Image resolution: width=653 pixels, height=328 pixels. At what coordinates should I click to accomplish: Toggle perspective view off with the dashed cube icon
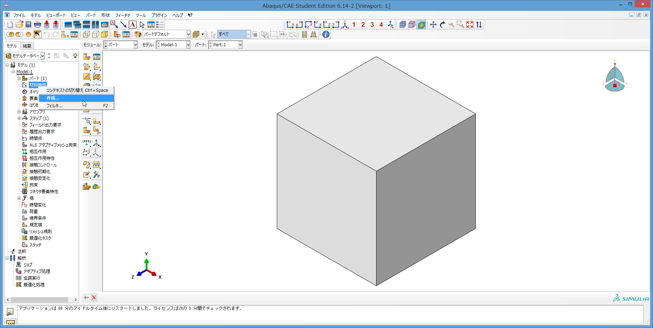(412, 25)
